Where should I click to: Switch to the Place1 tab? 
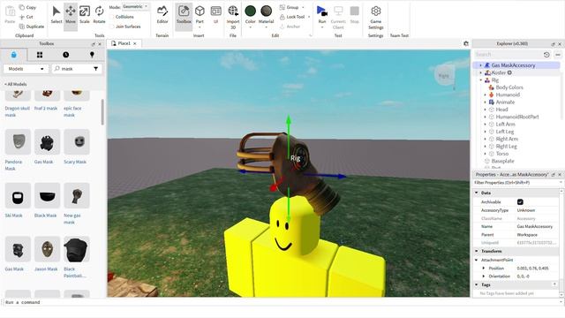coord(124,43)
